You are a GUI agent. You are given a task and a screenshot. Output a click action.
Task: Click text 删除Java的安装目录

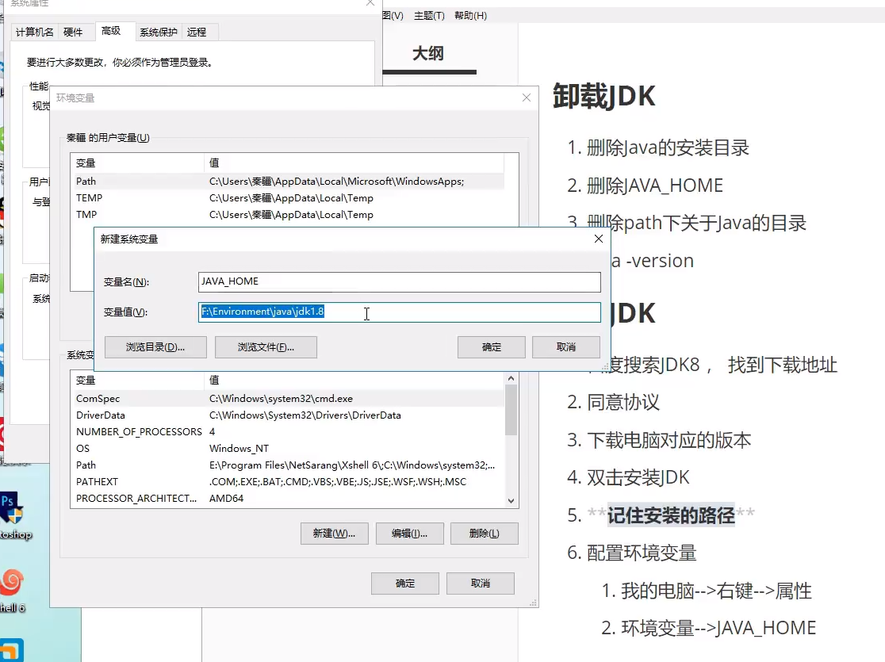click(x=669, y=148)
